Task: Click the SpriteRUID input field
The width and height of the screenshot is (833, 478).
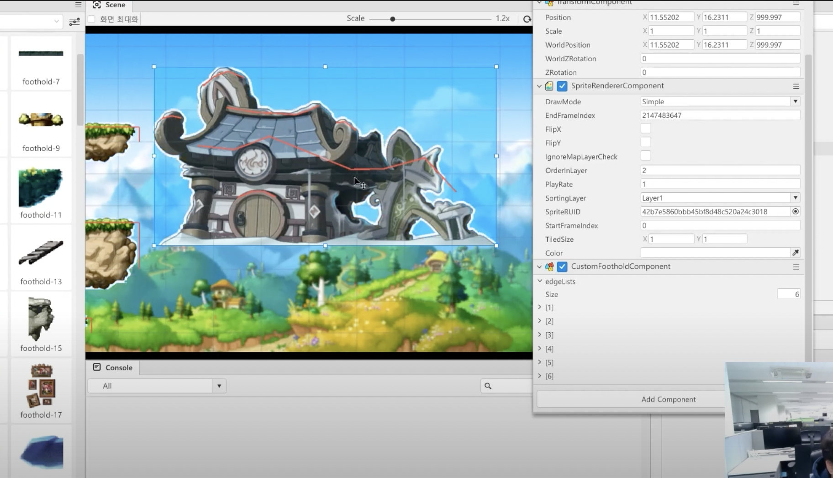Action: [715, 212]
